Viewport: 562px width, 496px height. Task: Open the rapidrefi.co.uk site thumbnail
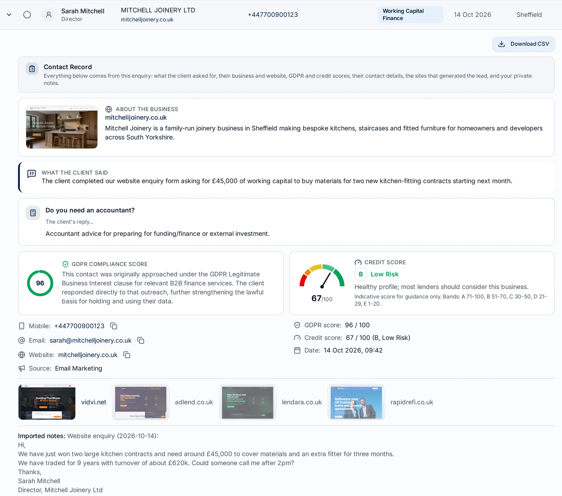point(356,402)
